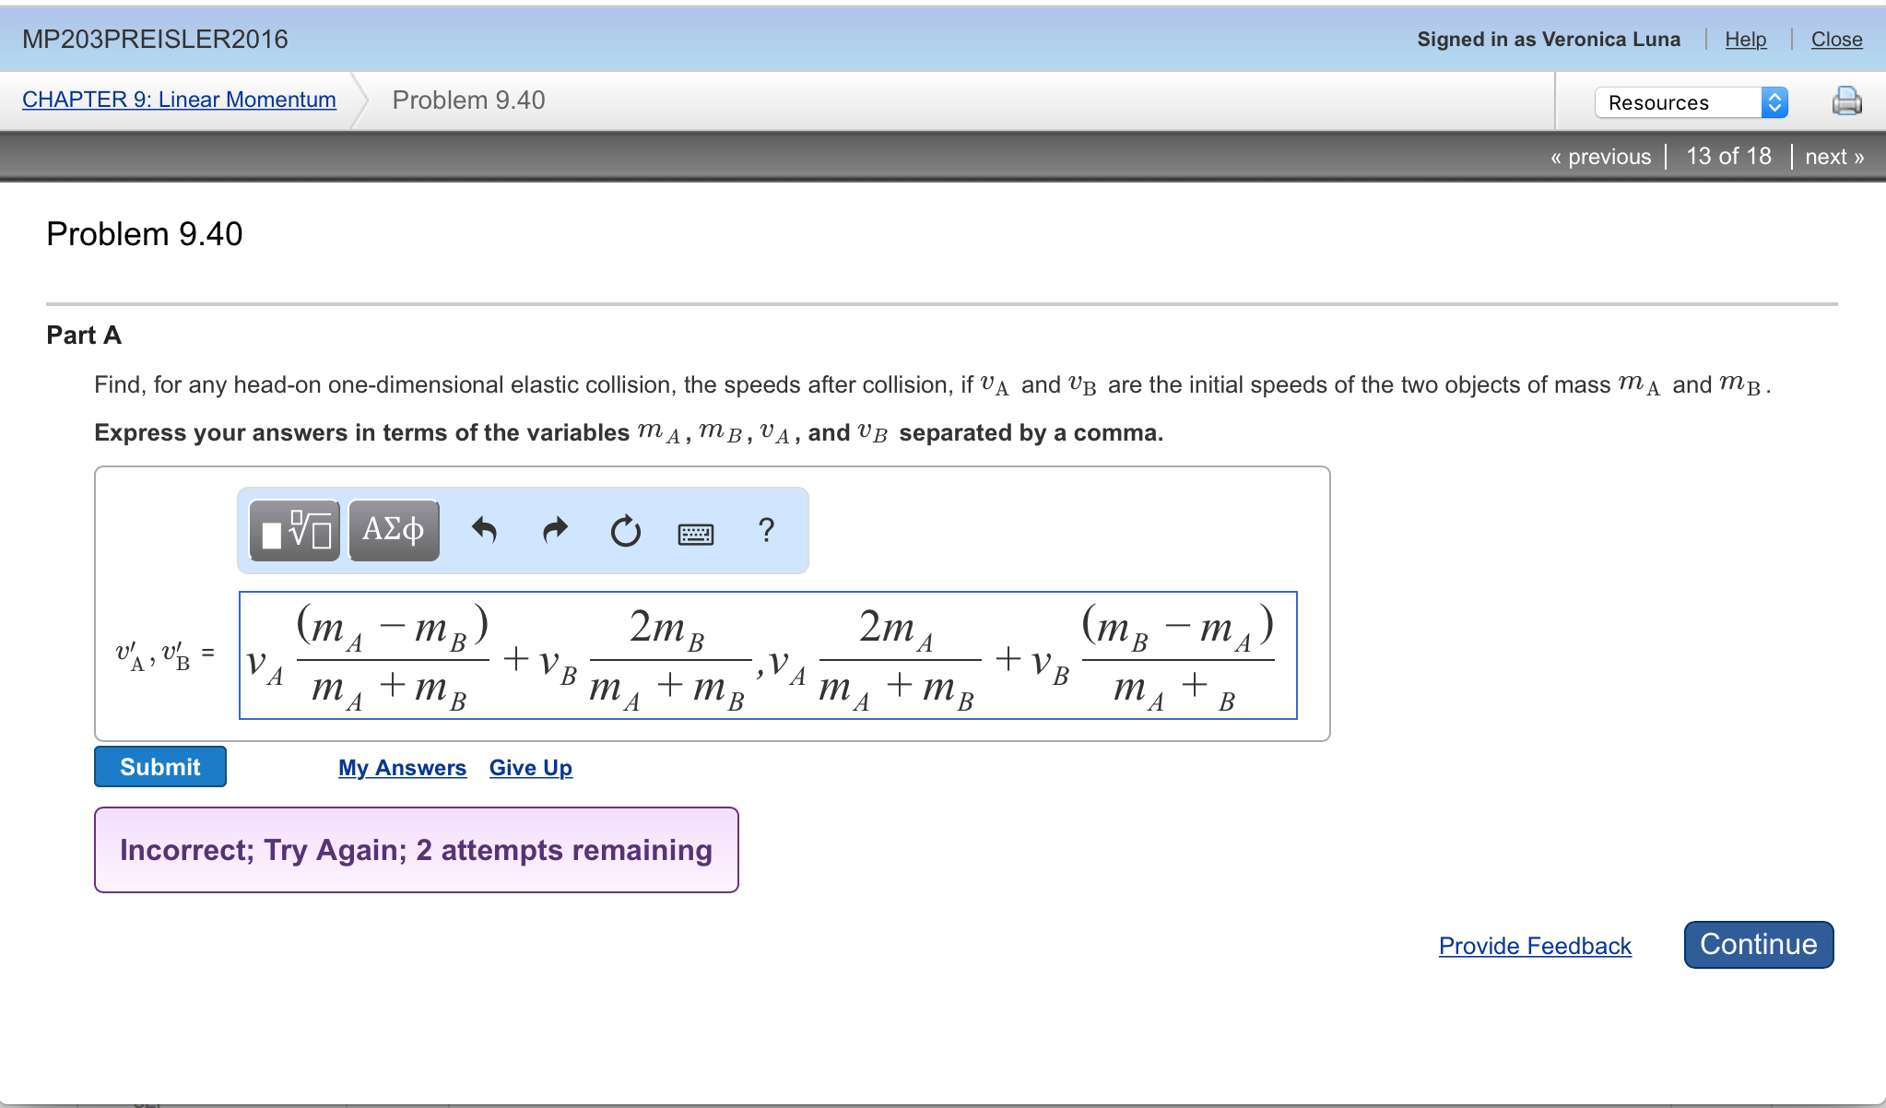
Task: Go to previous problem
Action: pos(1600,157)
